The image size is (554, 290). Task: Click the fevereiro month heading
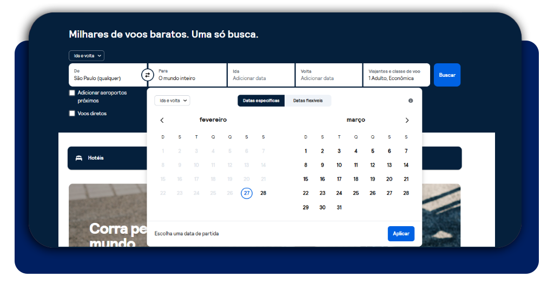213,120
